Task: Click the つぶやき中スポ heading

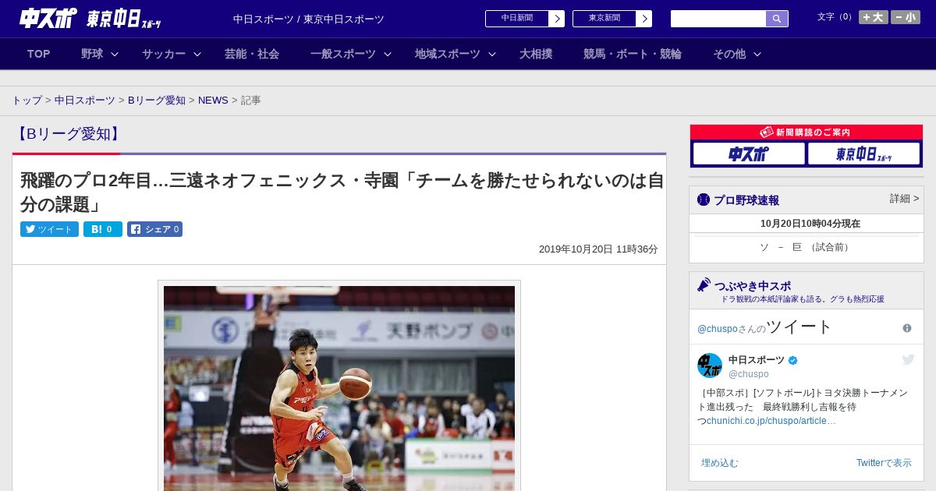Action: [x=753, y=286]
